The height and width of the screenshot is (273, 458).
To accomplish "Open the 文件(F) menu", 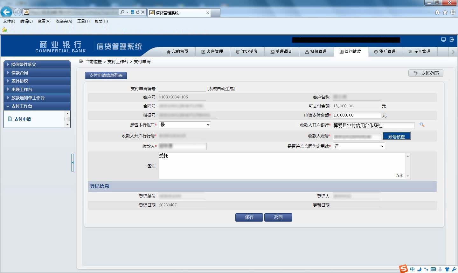I will (x=9, y=21).
